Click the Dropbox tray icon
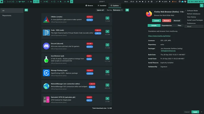This screenshot has width=204, height=114. tap(185, 1)
